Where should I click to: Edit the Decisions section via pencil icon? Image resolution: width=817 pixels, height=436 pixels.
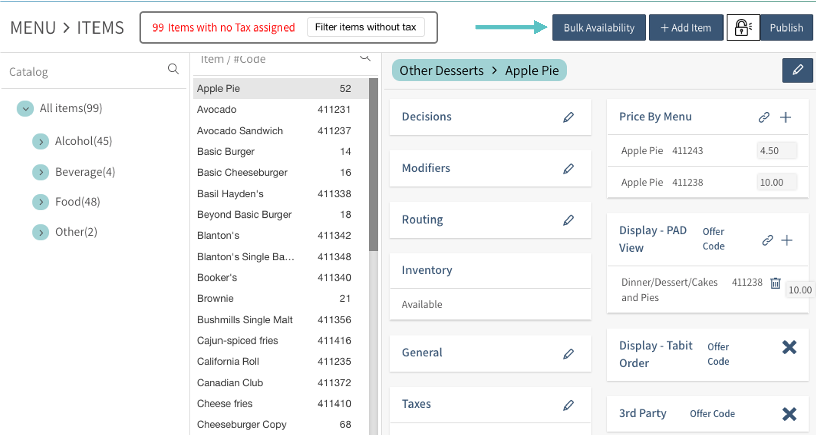(568, 117)
